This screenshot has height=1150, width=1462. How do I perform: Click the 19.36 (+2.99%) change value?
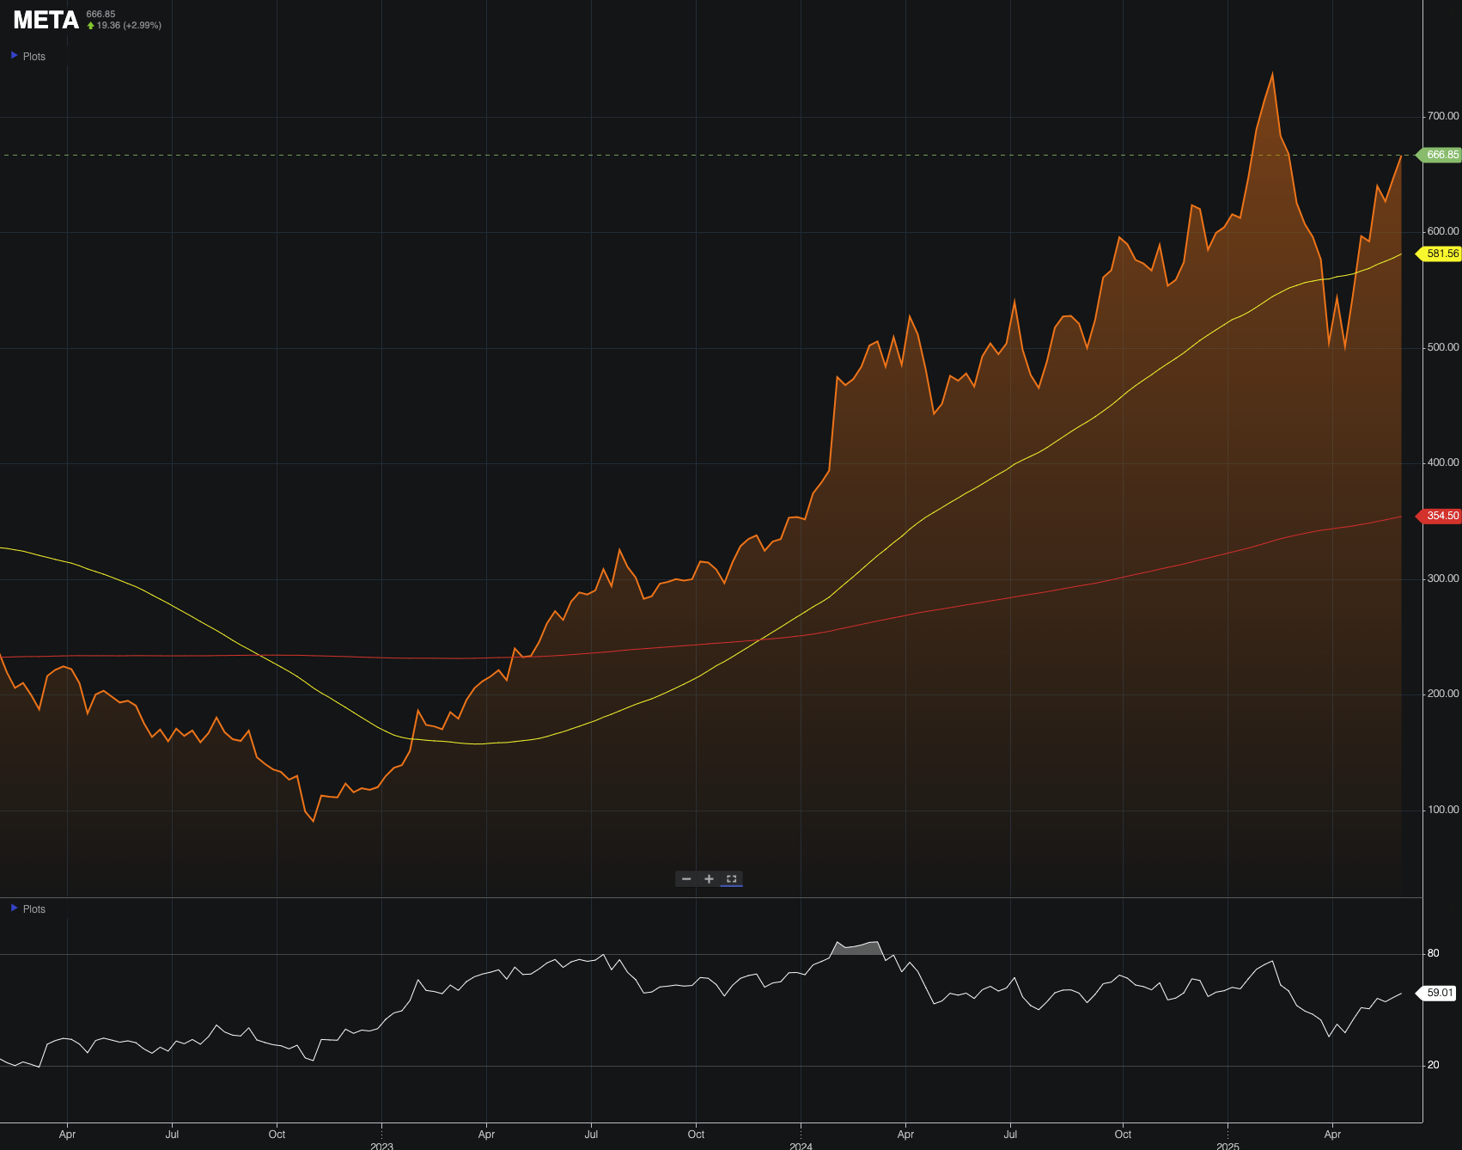point(127,25)
